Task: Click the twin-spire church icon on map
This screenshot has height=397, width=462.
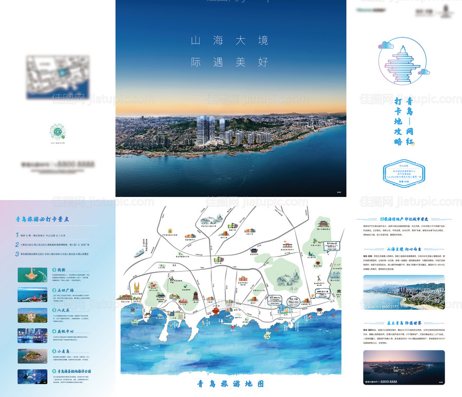Action: pyautogui.click(x=136, y=289)
